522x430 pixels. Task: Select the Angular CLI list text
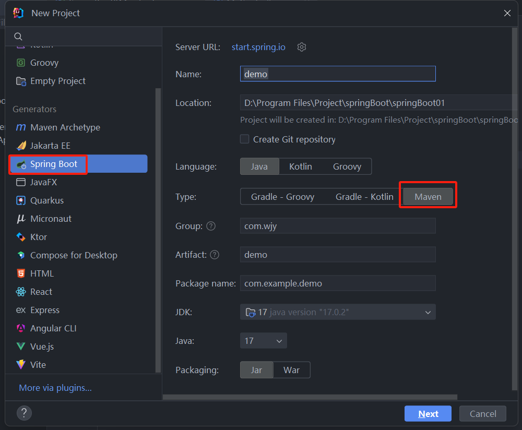pyautogui.click(x=53, y=328)
